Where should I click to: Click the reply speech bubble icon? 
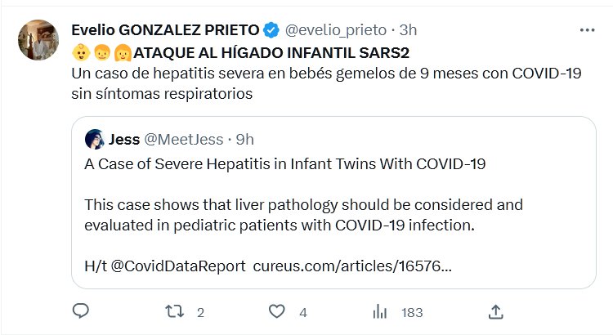point(80,311)
